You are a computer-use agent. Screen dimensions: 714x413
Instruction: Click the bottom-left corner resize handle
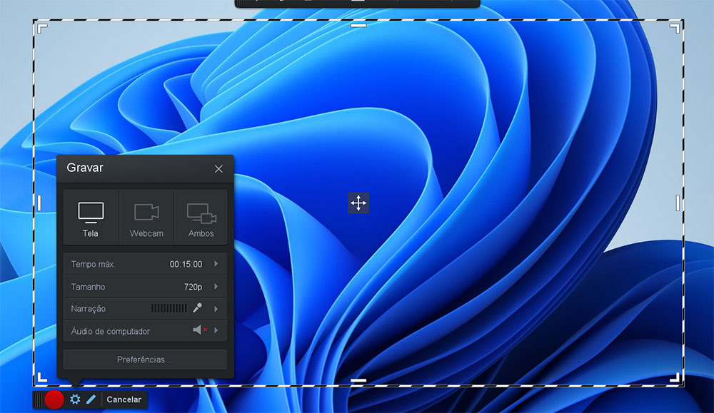point(42,377)
